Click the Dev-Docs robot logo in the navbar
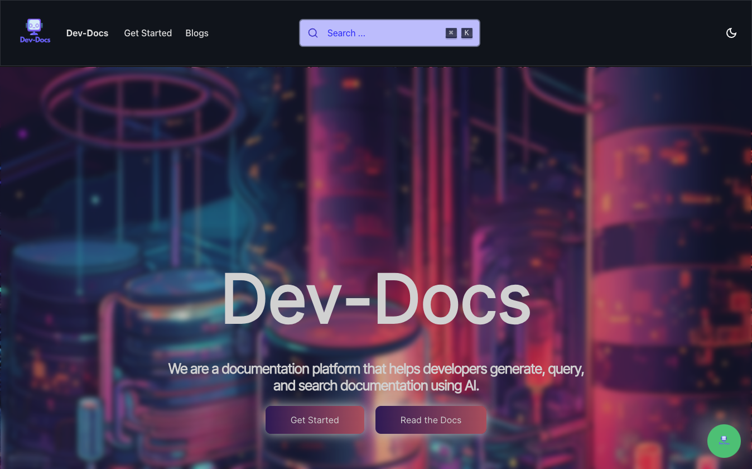752x469 pixels. click(x=35, y=27)
